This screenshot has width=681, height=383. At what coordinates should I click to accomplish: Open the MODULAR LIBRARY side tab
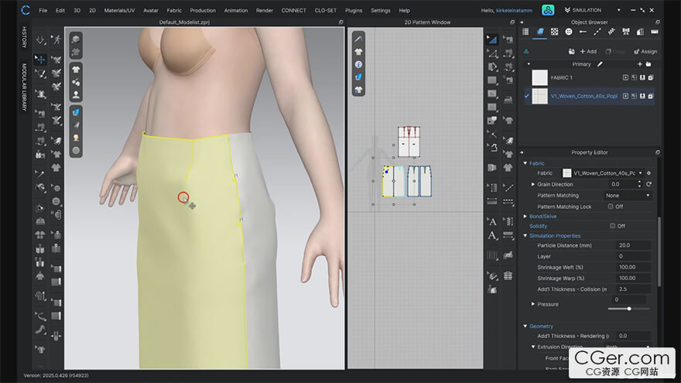23,87
